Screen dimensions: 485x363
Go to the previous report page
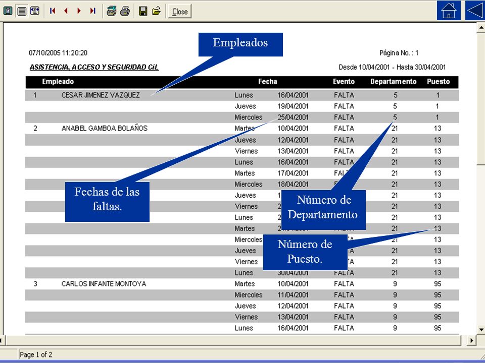(66, 11)
